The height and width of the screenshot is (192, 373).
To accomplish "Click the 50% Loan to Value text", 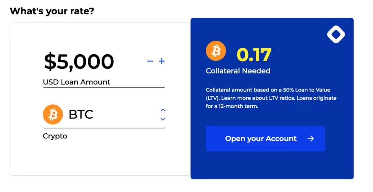I will 307,90.
